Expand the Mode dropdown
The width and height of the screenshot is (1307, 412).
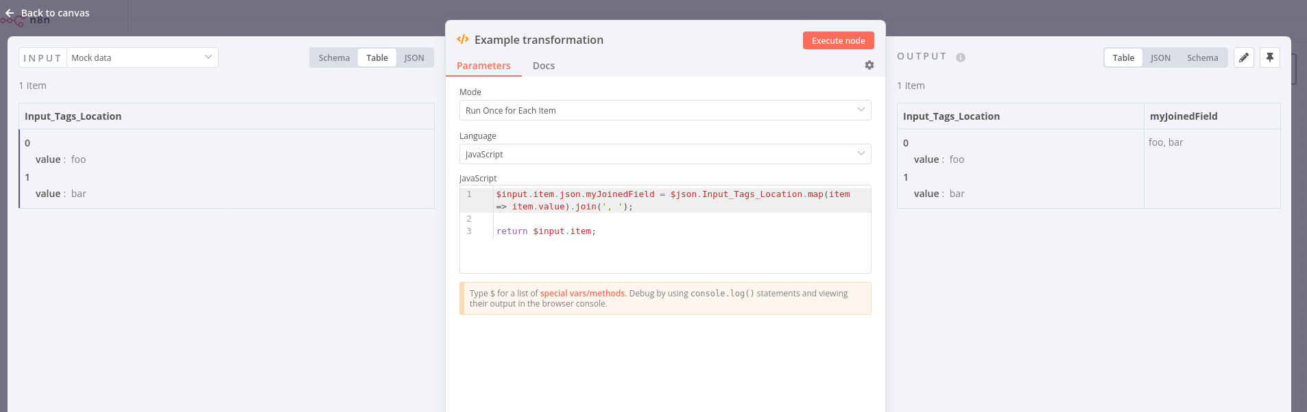664,110
